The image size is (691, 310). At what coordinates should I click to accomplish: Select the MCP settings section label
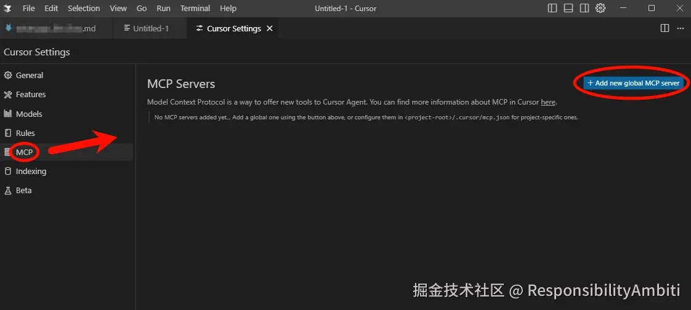click(x=24, y=152)
